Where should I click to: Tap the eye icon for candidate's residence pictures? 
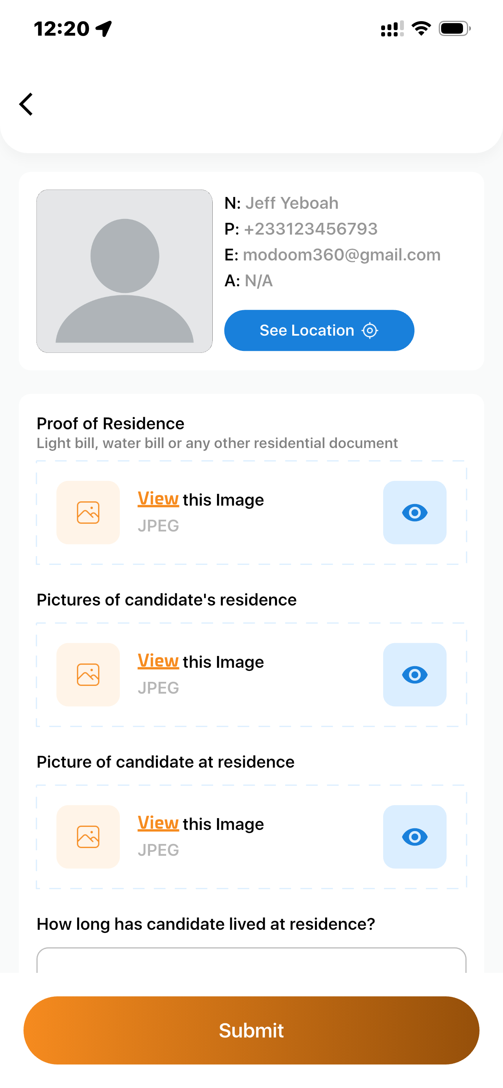[414, 674]
